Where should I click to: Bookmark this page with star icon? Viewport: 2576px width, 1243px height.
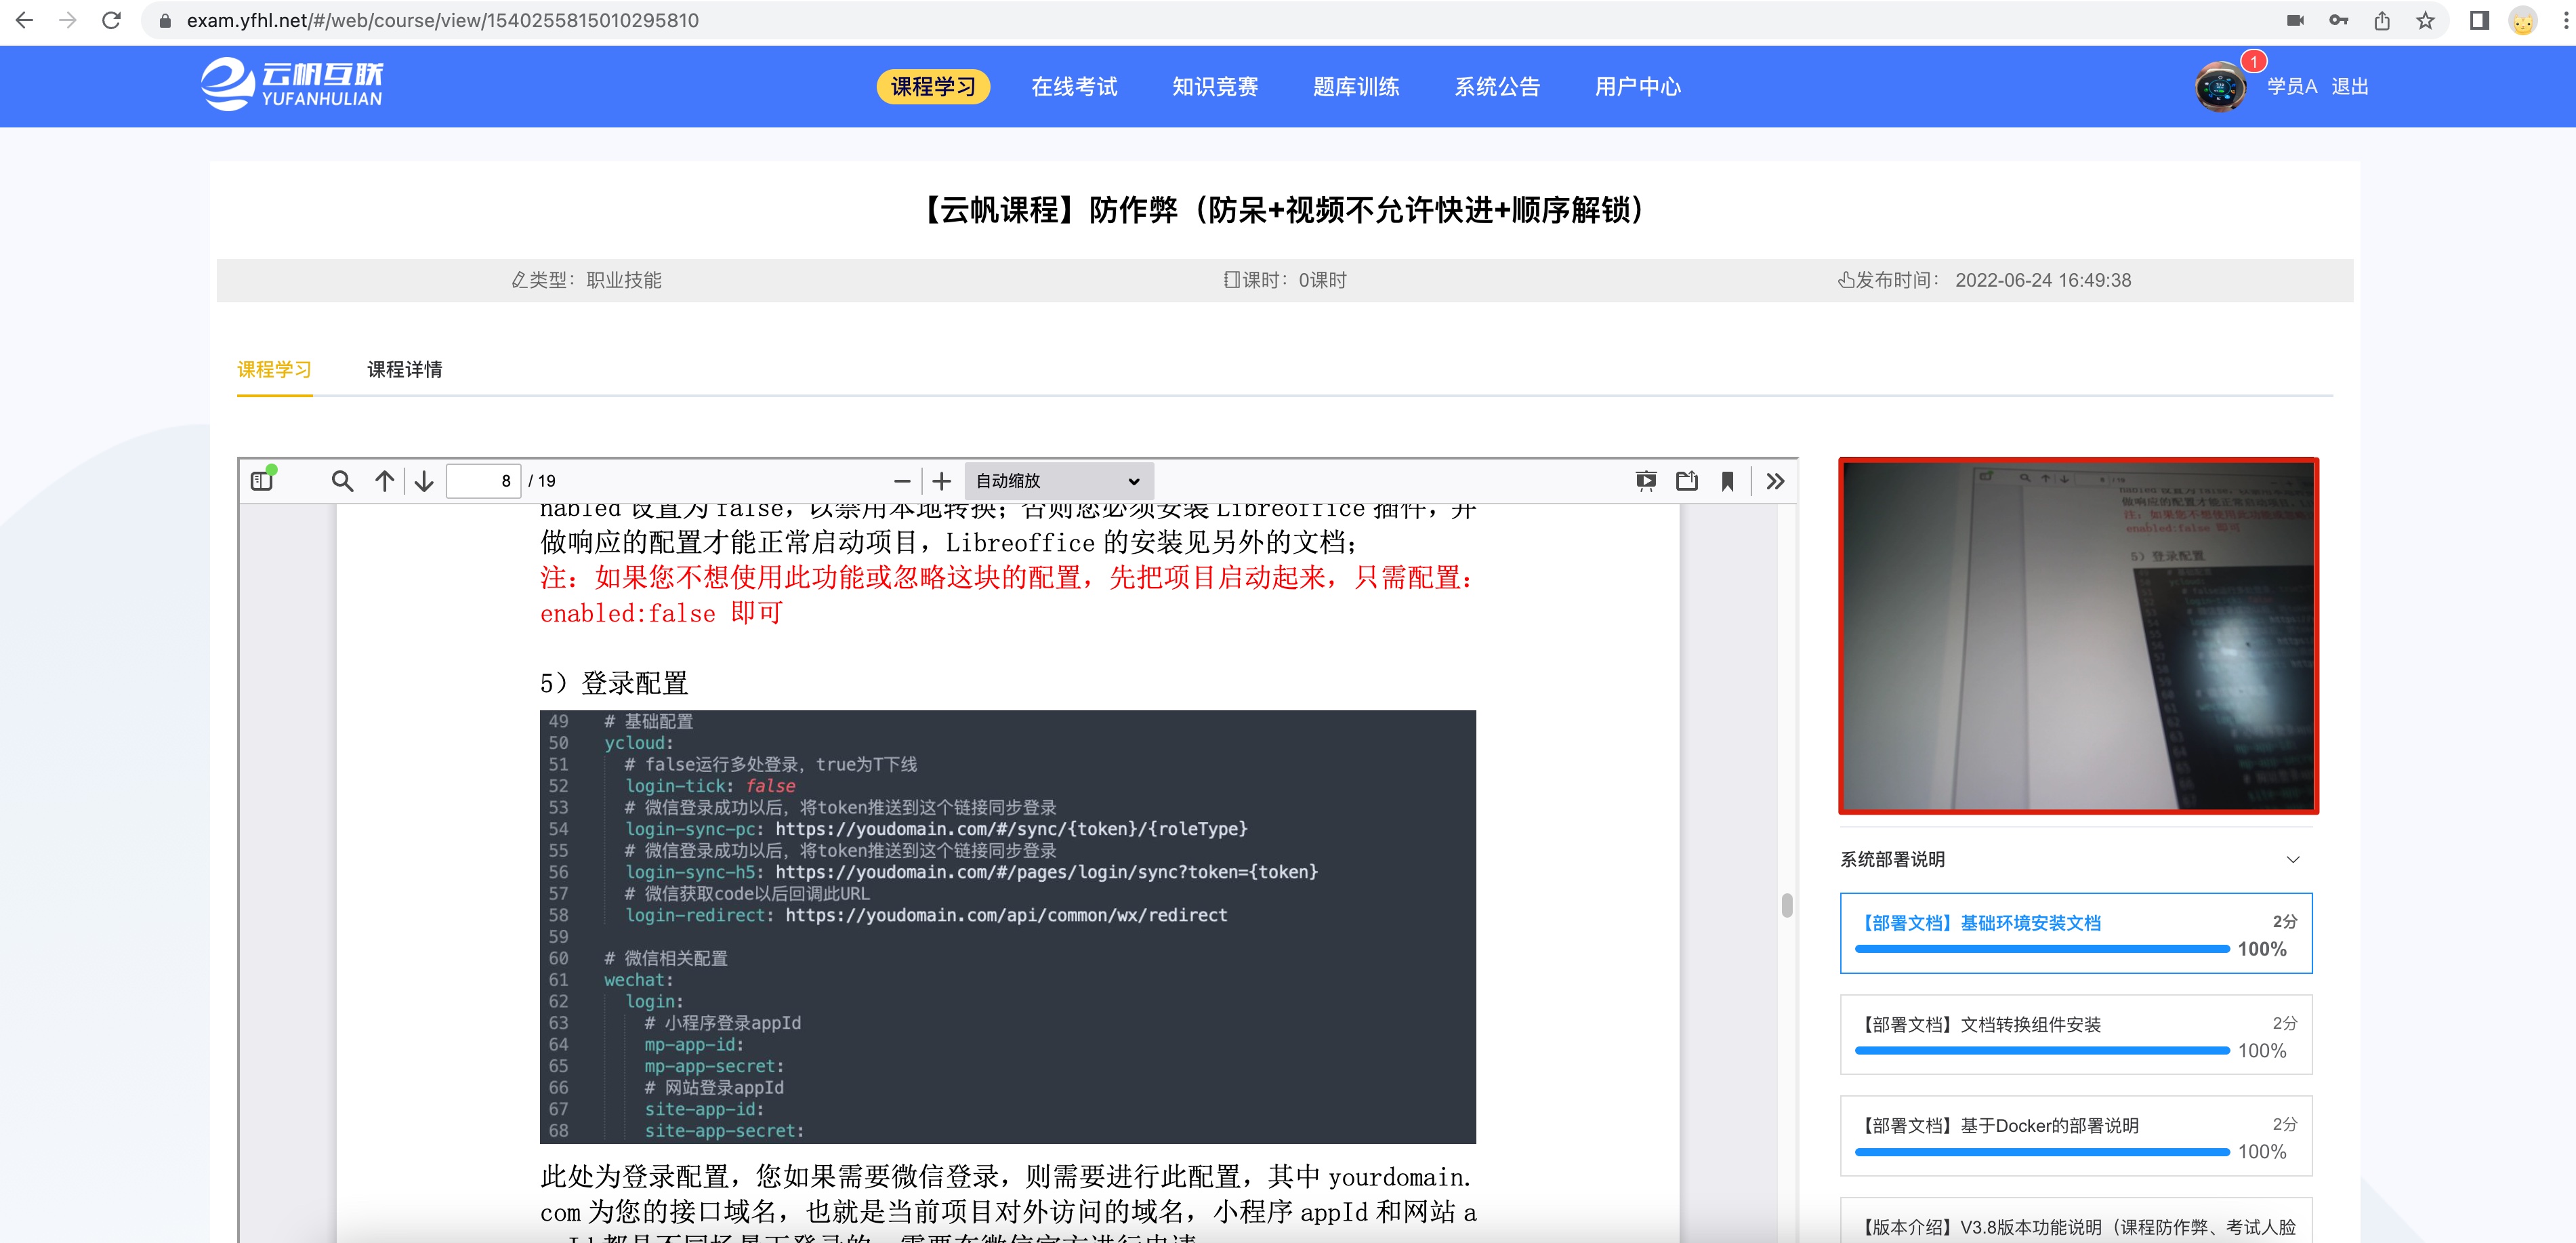[x=2425, y=20]
